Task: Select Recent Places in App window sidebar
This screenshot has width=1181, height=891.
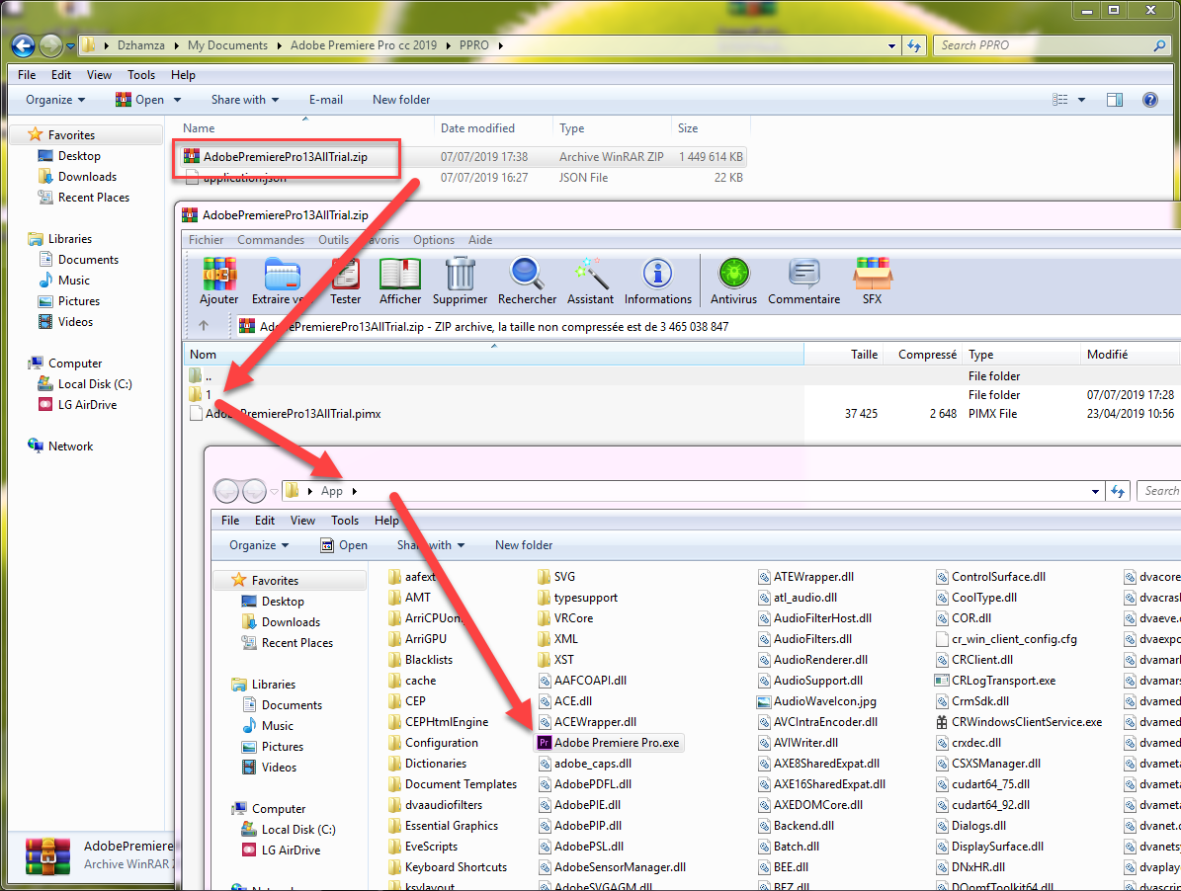Action: [x=287, y=643]
